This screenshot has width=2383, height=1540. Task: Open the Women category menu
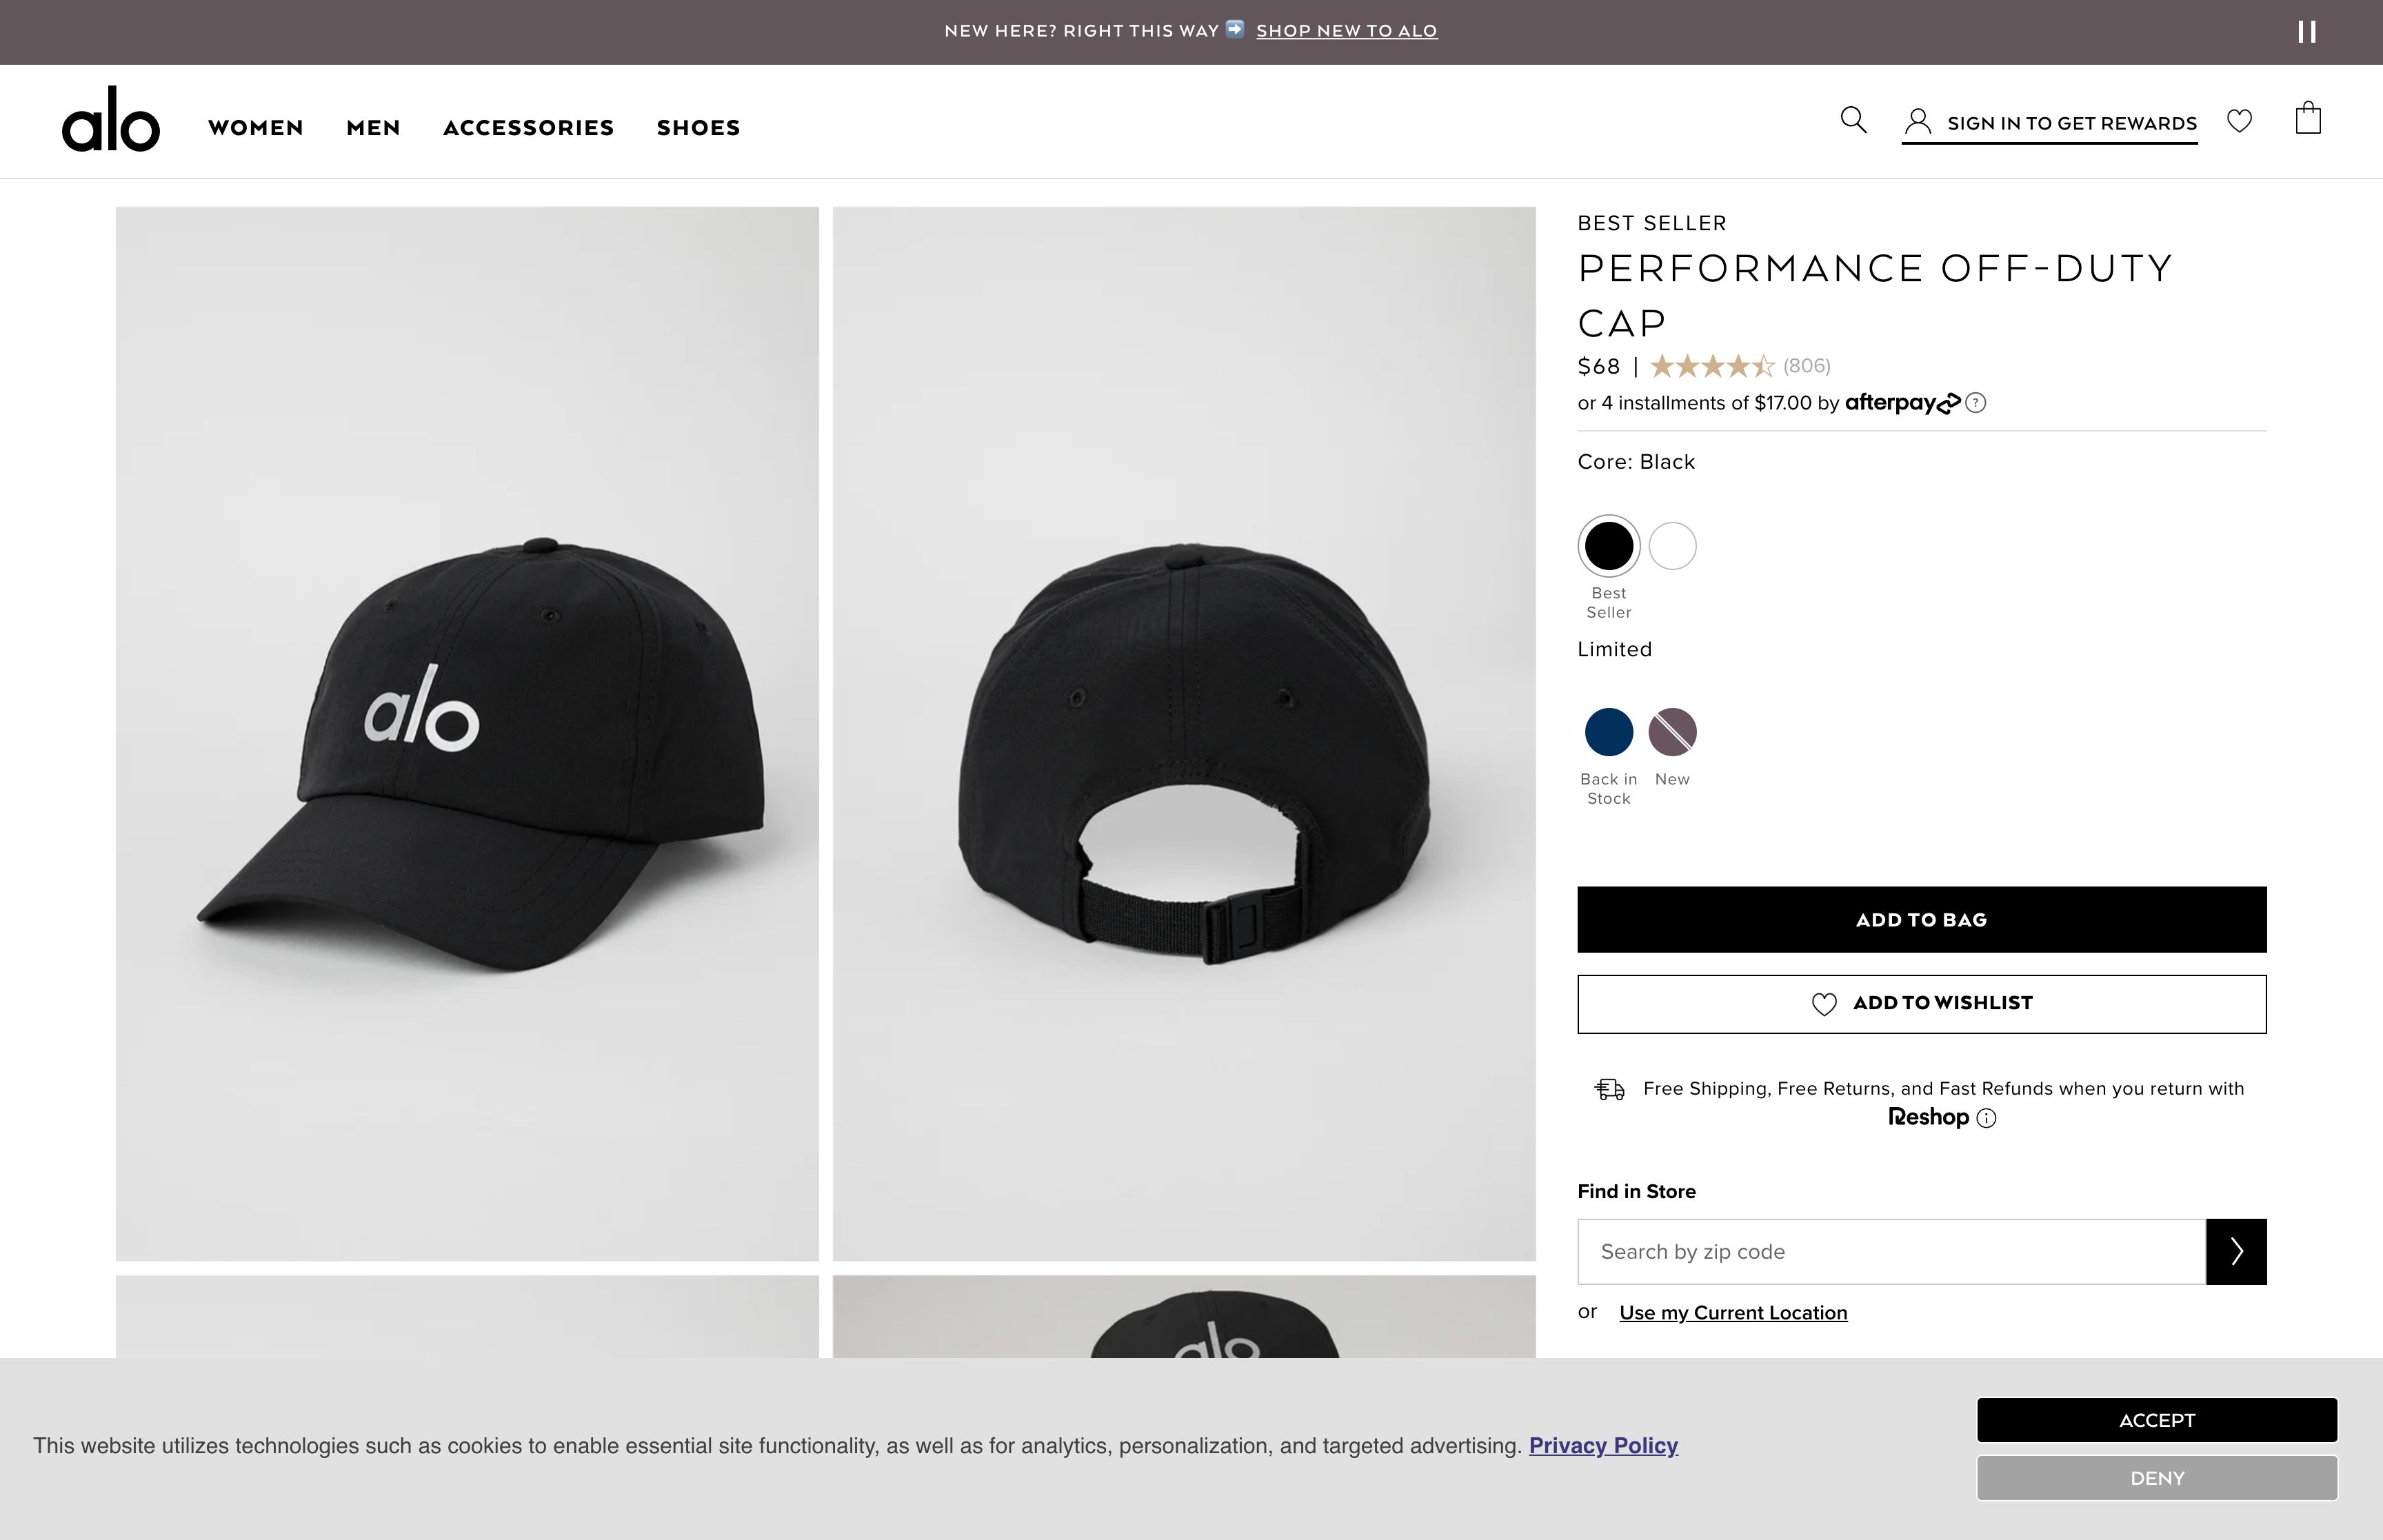click(x=255, y=127)
